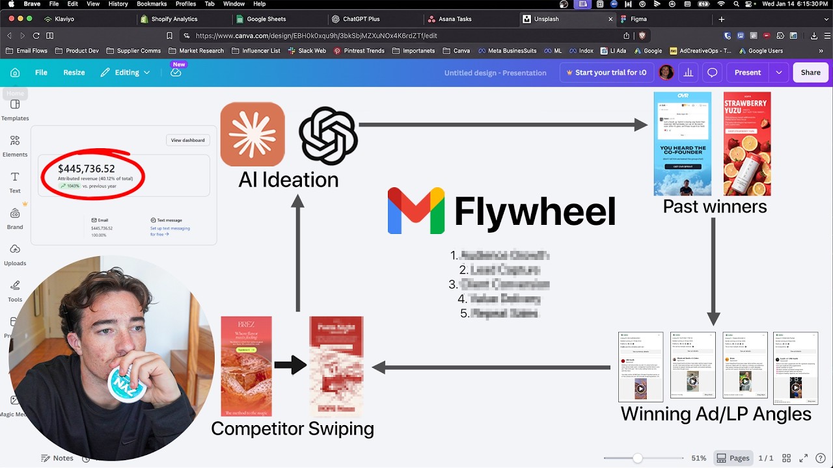Open the Apple menu
This screenshot has width=833, height=468.
click(x=10, y=4)
